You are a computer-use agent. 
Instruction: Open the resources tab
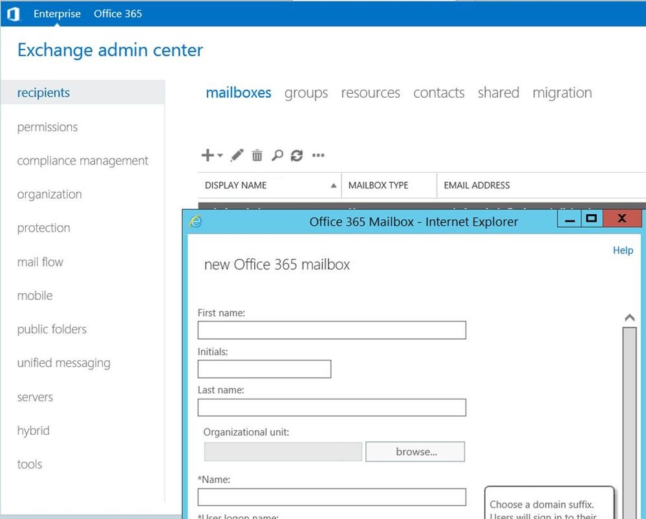click(371, 93)
